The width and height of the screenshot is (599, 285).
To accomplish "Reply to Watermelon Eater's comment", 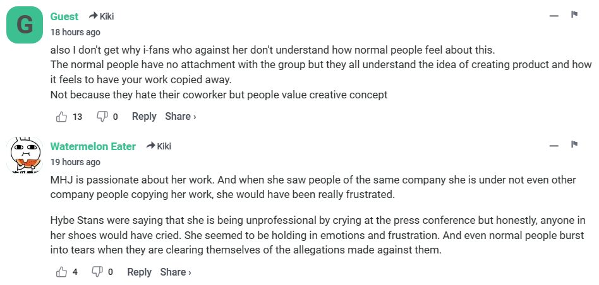I will (139, 272).
